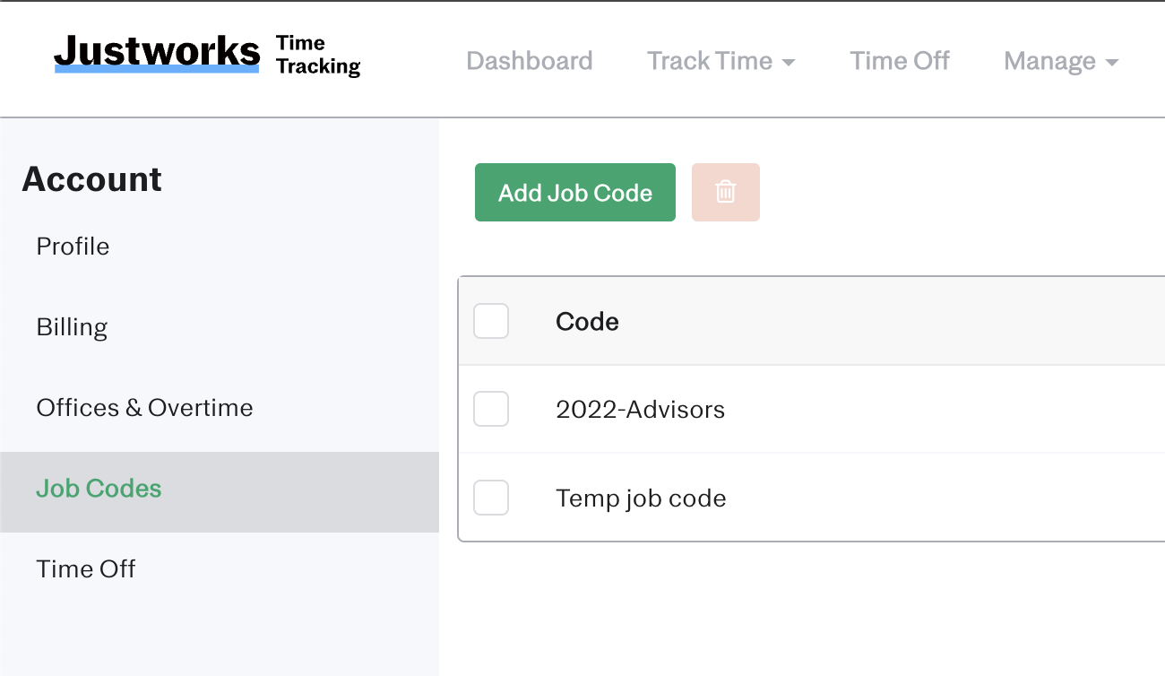Open Time Off in the top navigation bar
The height and width of the screenshot is (676, 1165).
tap(900, 61)
